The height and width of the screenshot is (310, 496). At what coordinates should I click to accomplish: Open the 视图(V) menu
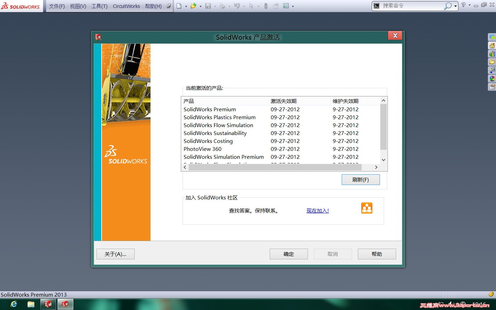coord(78,6)
